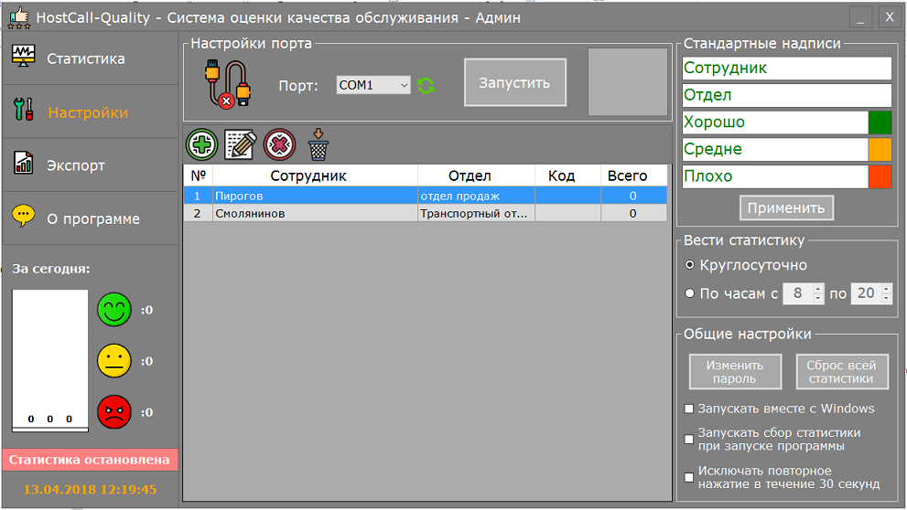Image resolution: width=907 pixels, height=510 pixels.
Task: Click the date and time 13.04.2018 12:19:45
Action: click(90, 490)
